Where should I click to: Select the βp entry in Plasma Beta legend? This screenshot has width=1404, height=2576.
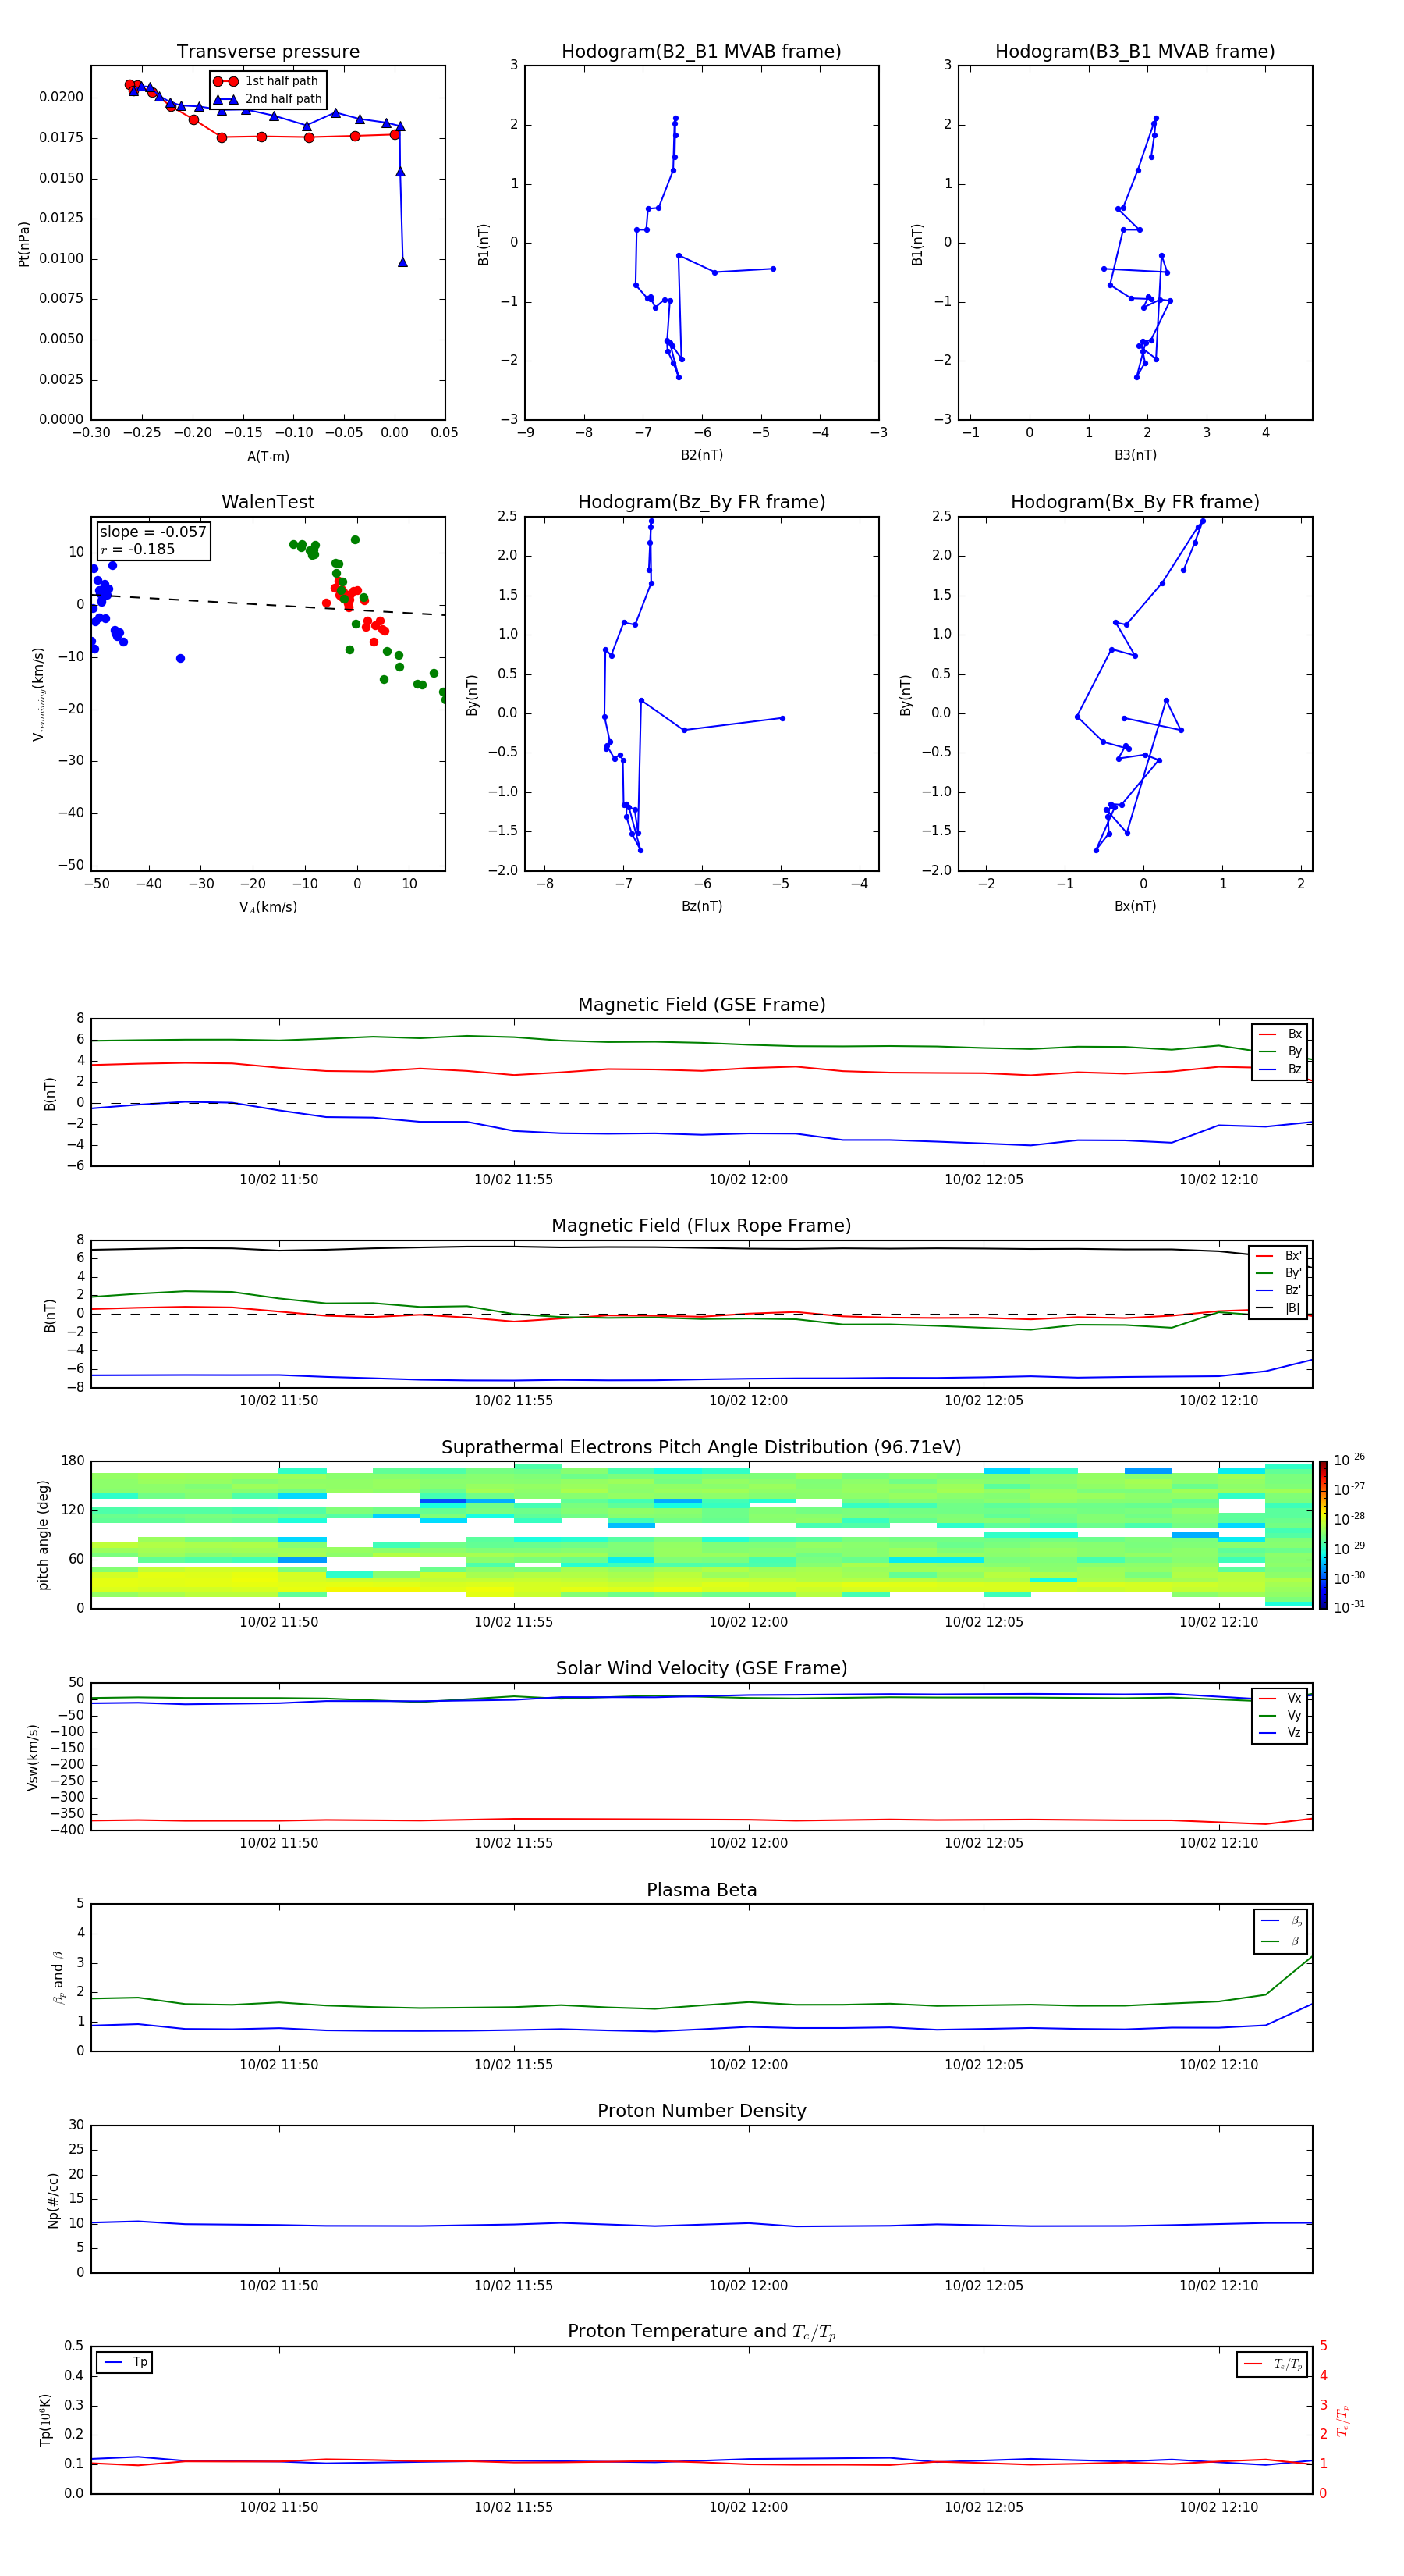tap(1282, 1920)
